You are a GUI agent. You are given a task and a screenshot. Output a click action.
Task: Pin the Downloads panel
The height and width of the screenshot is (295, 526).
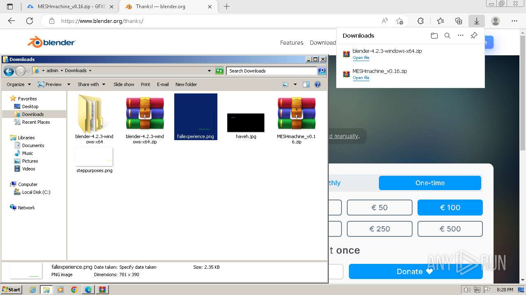click(474, 36)
